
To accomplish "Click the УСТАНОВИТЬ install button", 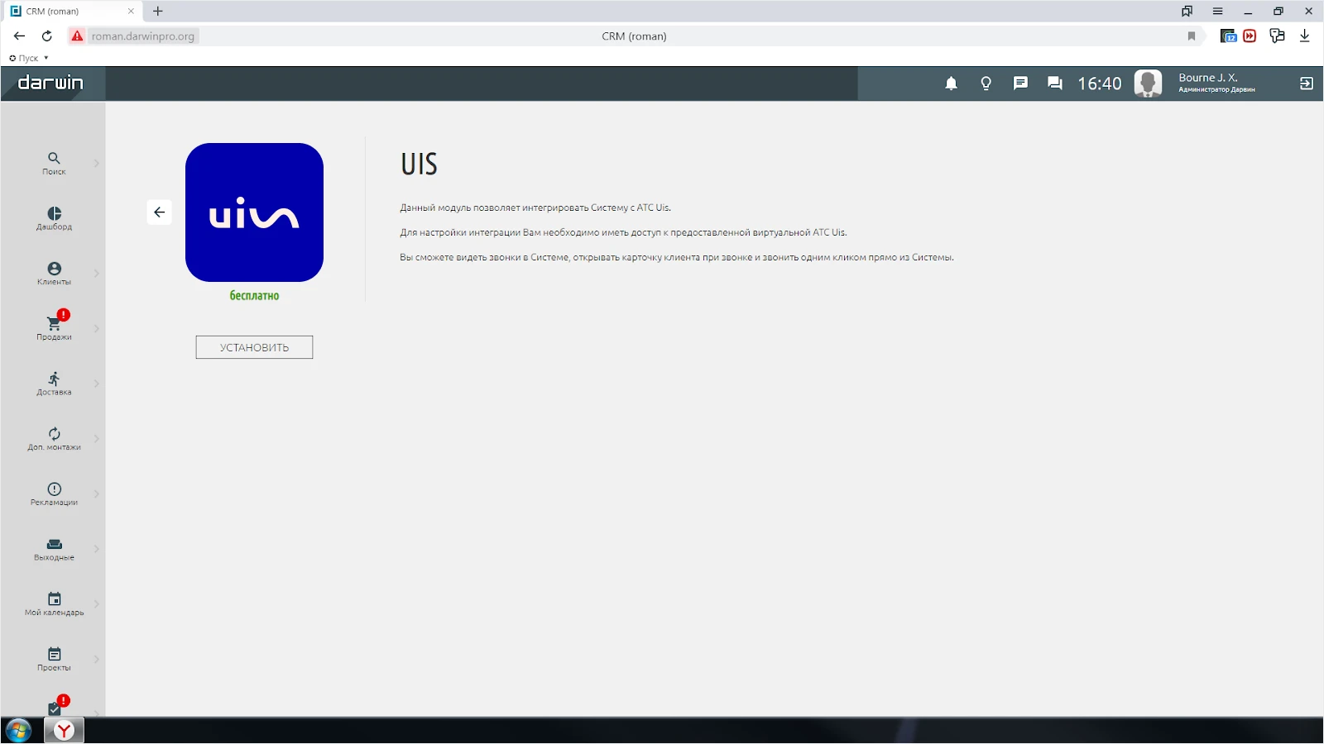I will 254,347.
